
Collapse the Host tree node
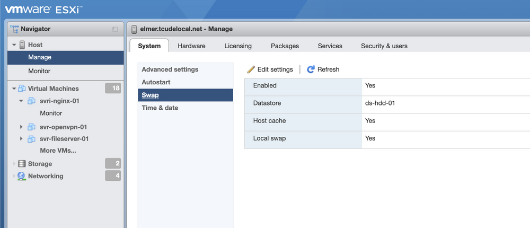point(14,45)
